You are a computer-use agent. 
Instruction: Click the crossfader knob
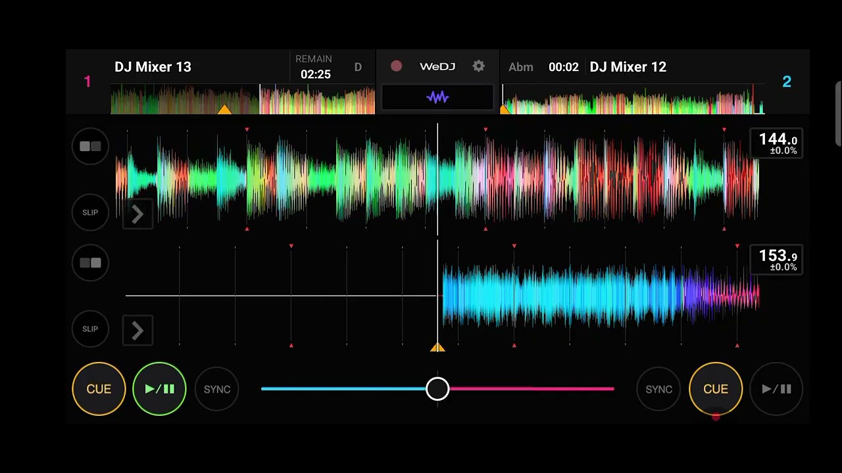437,389
